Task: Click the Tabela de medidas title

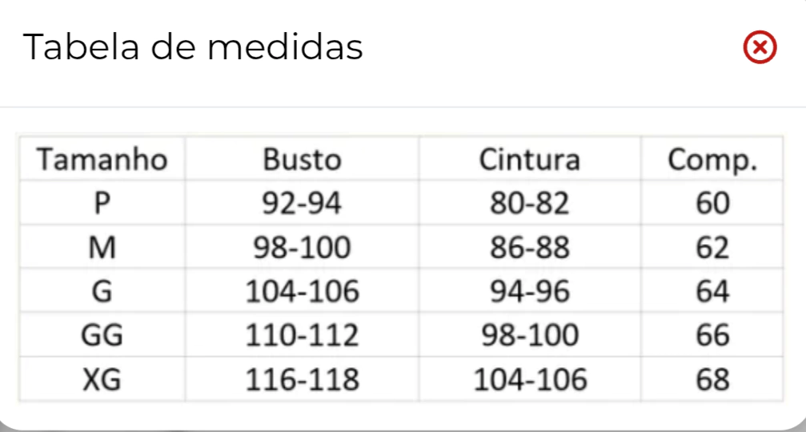Action: click(x=193, y=46)
